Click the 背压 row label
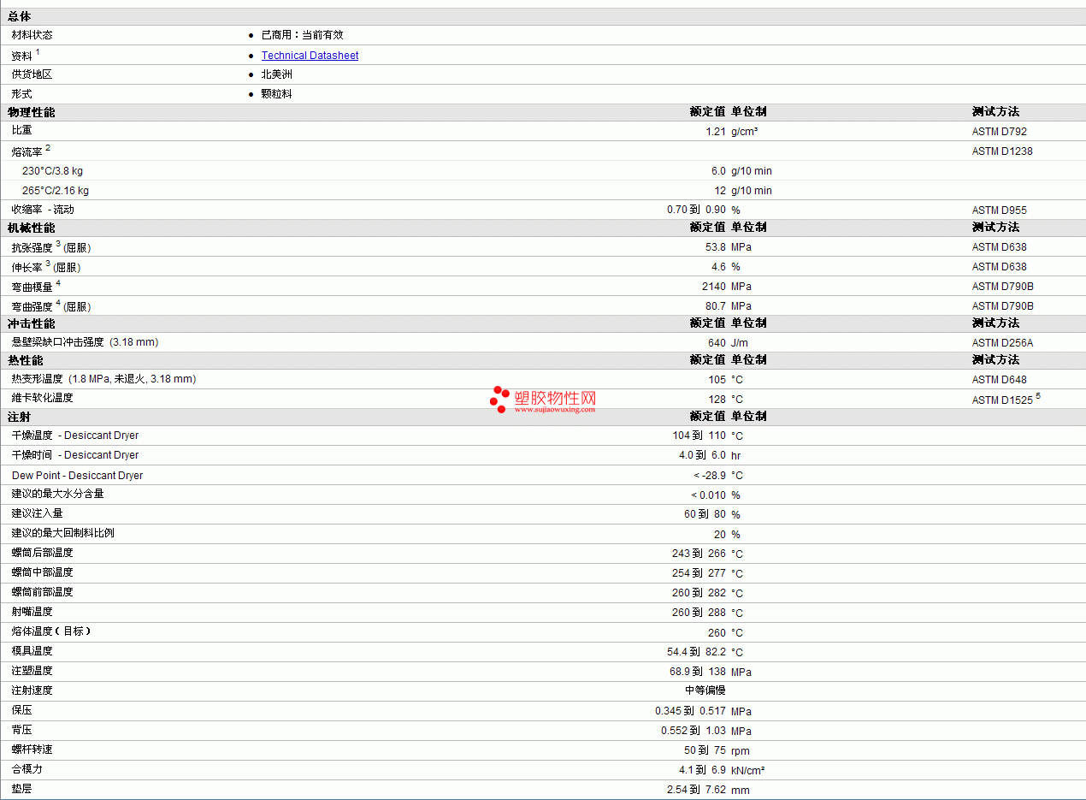 point(21,730)
